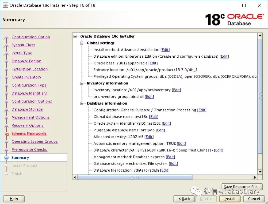268x204 pixels.
Task: Edit the Database file location
Action: [165, 170]
